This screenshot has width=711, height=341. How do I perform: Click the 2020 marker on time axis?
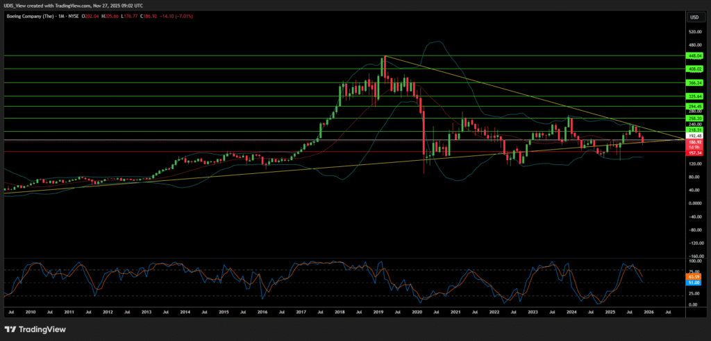point(417,313)
